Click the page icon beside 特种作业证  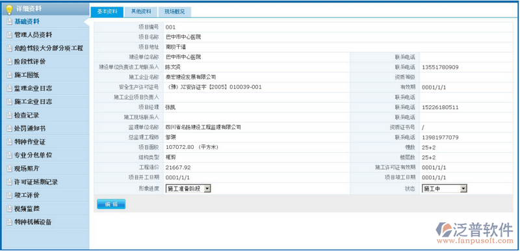tap(9, 142)
